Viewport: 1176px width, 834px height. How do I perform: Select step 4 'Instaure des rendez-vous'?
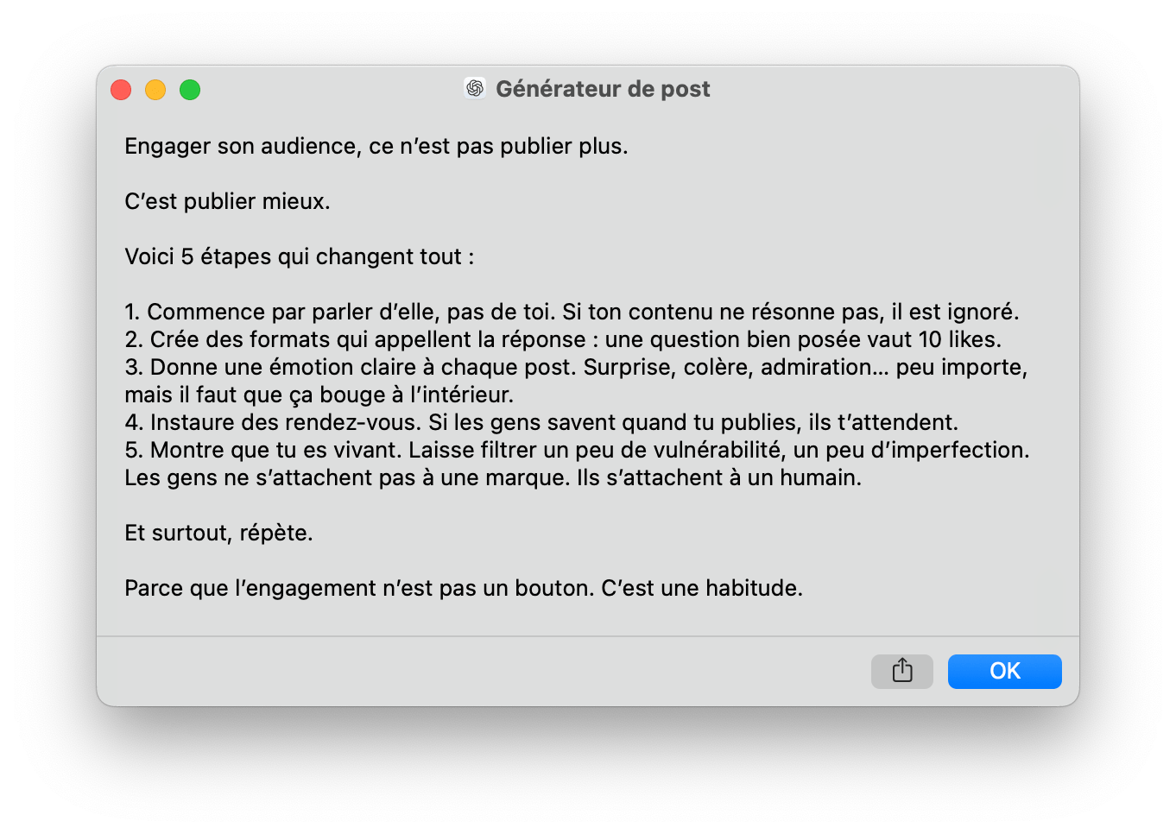point(541,422)
